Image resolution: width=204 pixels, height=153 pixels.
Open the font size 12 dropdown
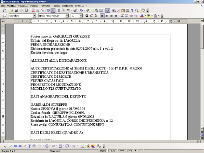(81, 16)
